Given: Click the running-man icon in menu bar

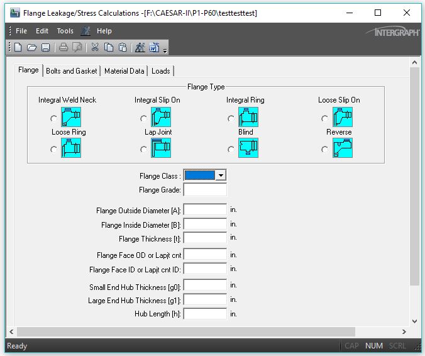Looking at the screenshot, I should [86, 31].
